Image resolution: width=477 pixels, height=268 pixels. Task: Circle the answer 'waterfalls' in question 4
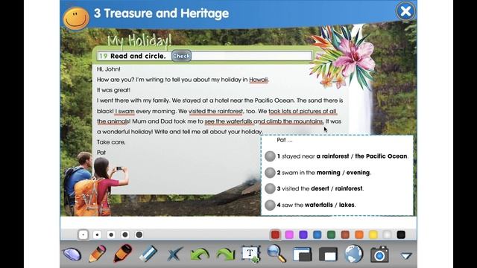point(319,205)
